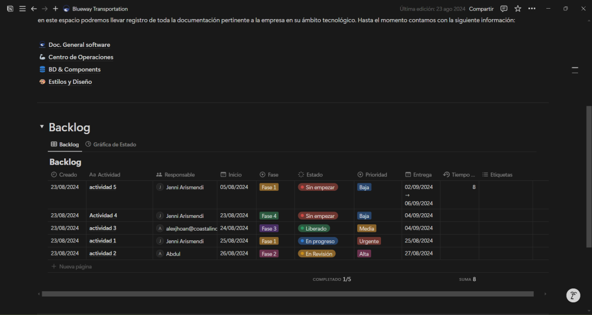Star this page as favorite
Viewport: 592px width, 315px height.
pos(517,9)
